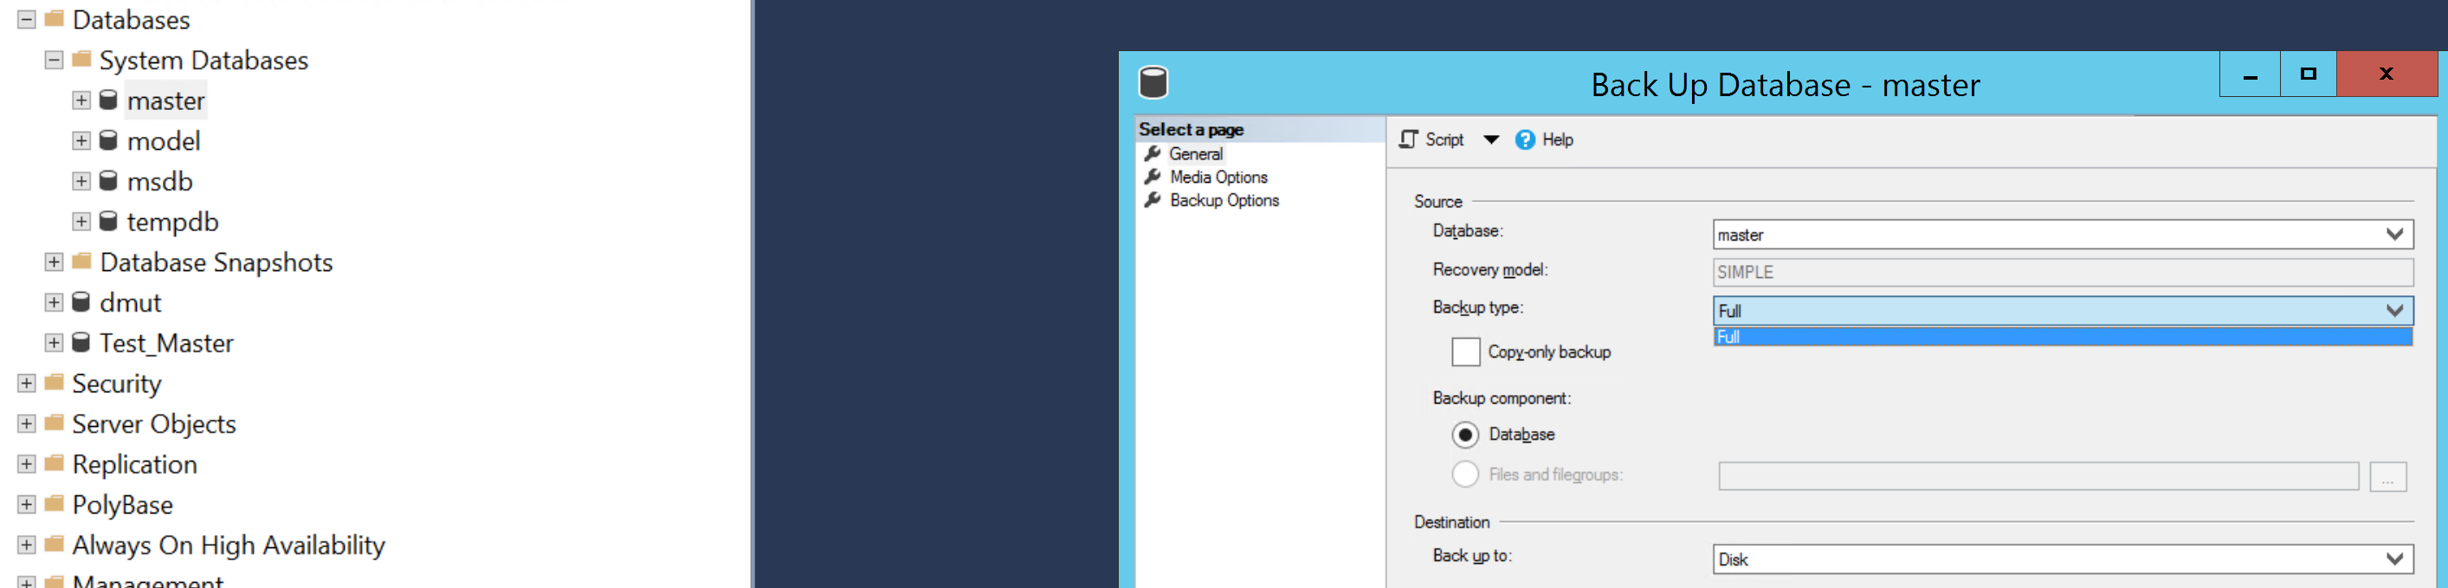Select the master database label in tree
Image resolution: width=2448 pixels, height=588 pixels.
[x=165, y=100]
